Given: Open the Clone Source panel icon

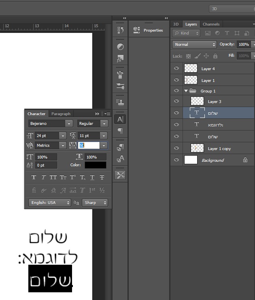Looking at the screenshot, I should click(120, 102).
